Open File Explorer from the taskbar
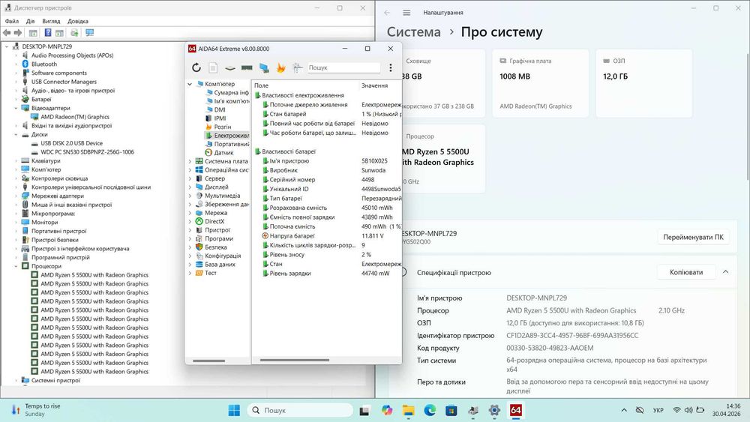This screenshot has height=422, width=750. tap(409, 410)
